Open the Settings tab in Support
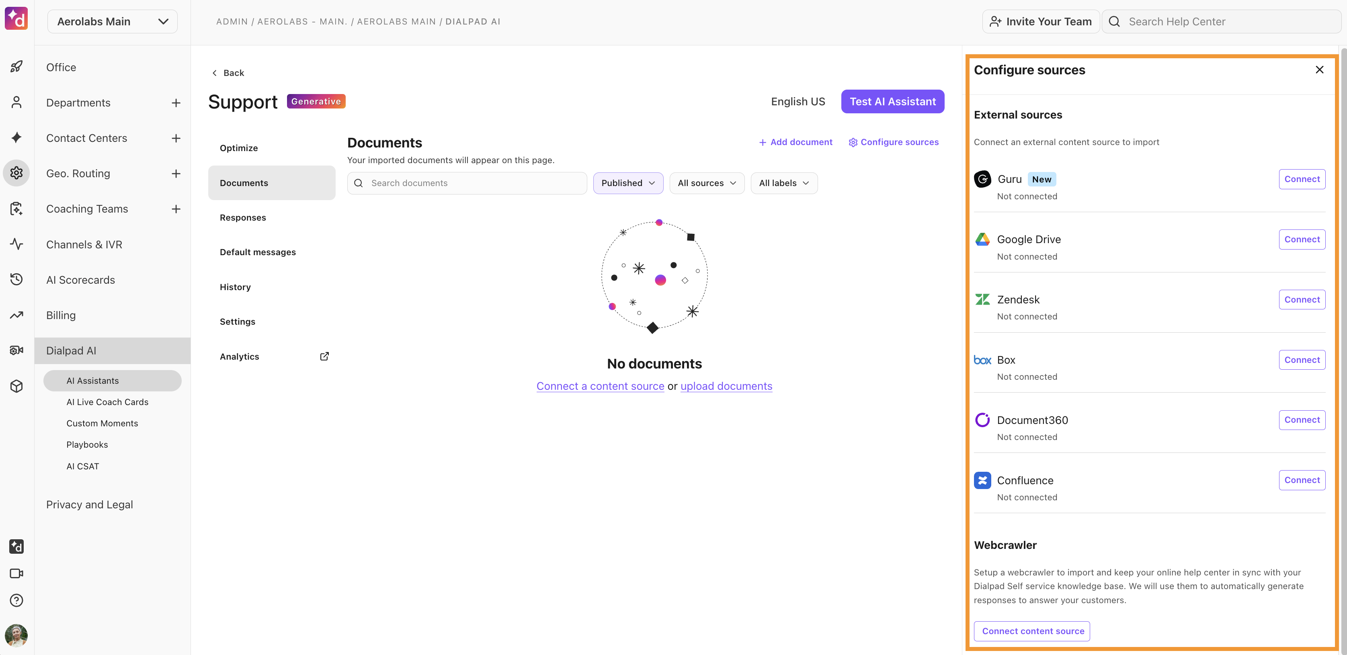Image resolution: width=1347 pixels, height=655 pixels. tap(271, 321)
